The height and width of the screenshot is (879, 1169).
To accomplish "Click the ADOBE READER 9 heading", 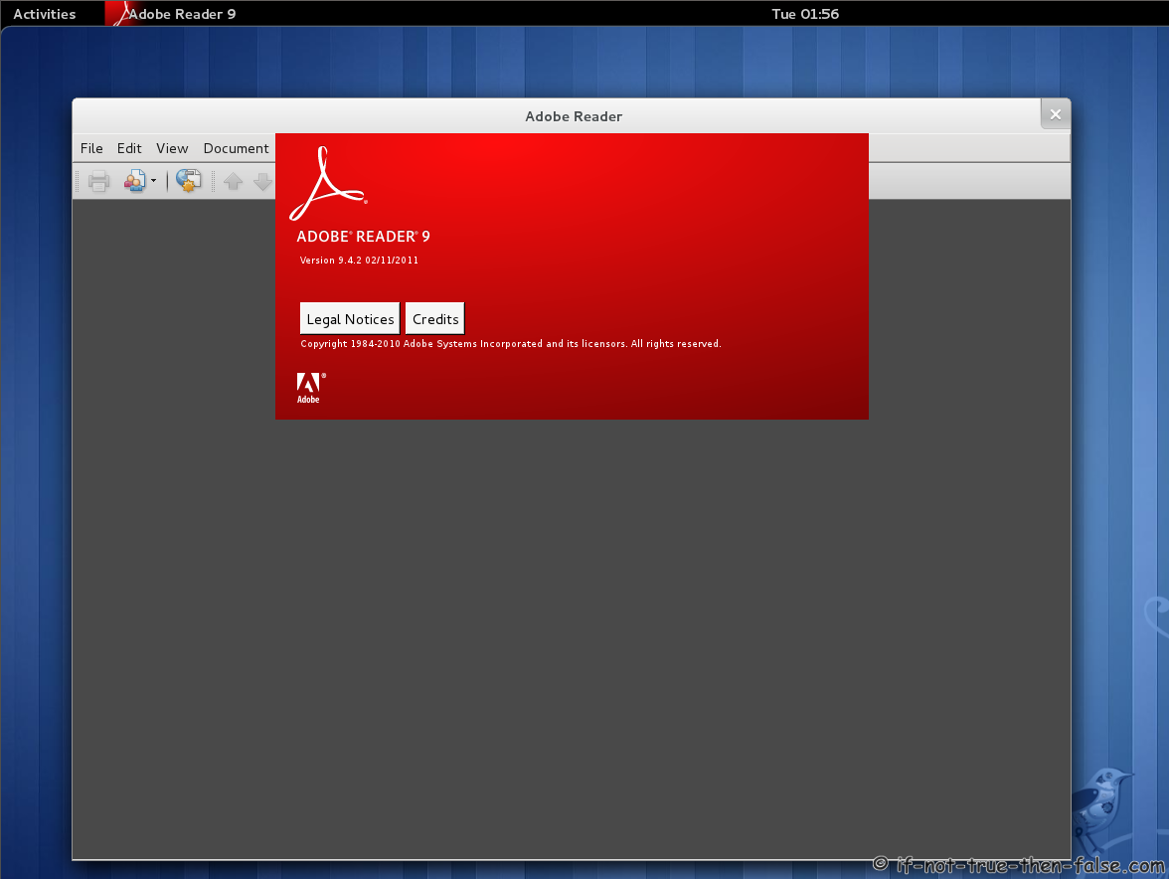I will [x=363, y=237].
